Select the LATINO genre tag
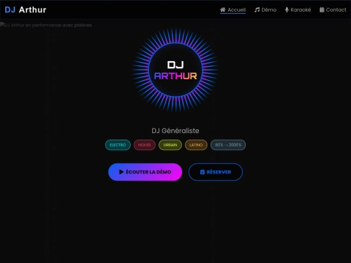Viewport: 351px width, 263px height. (196, 145)
